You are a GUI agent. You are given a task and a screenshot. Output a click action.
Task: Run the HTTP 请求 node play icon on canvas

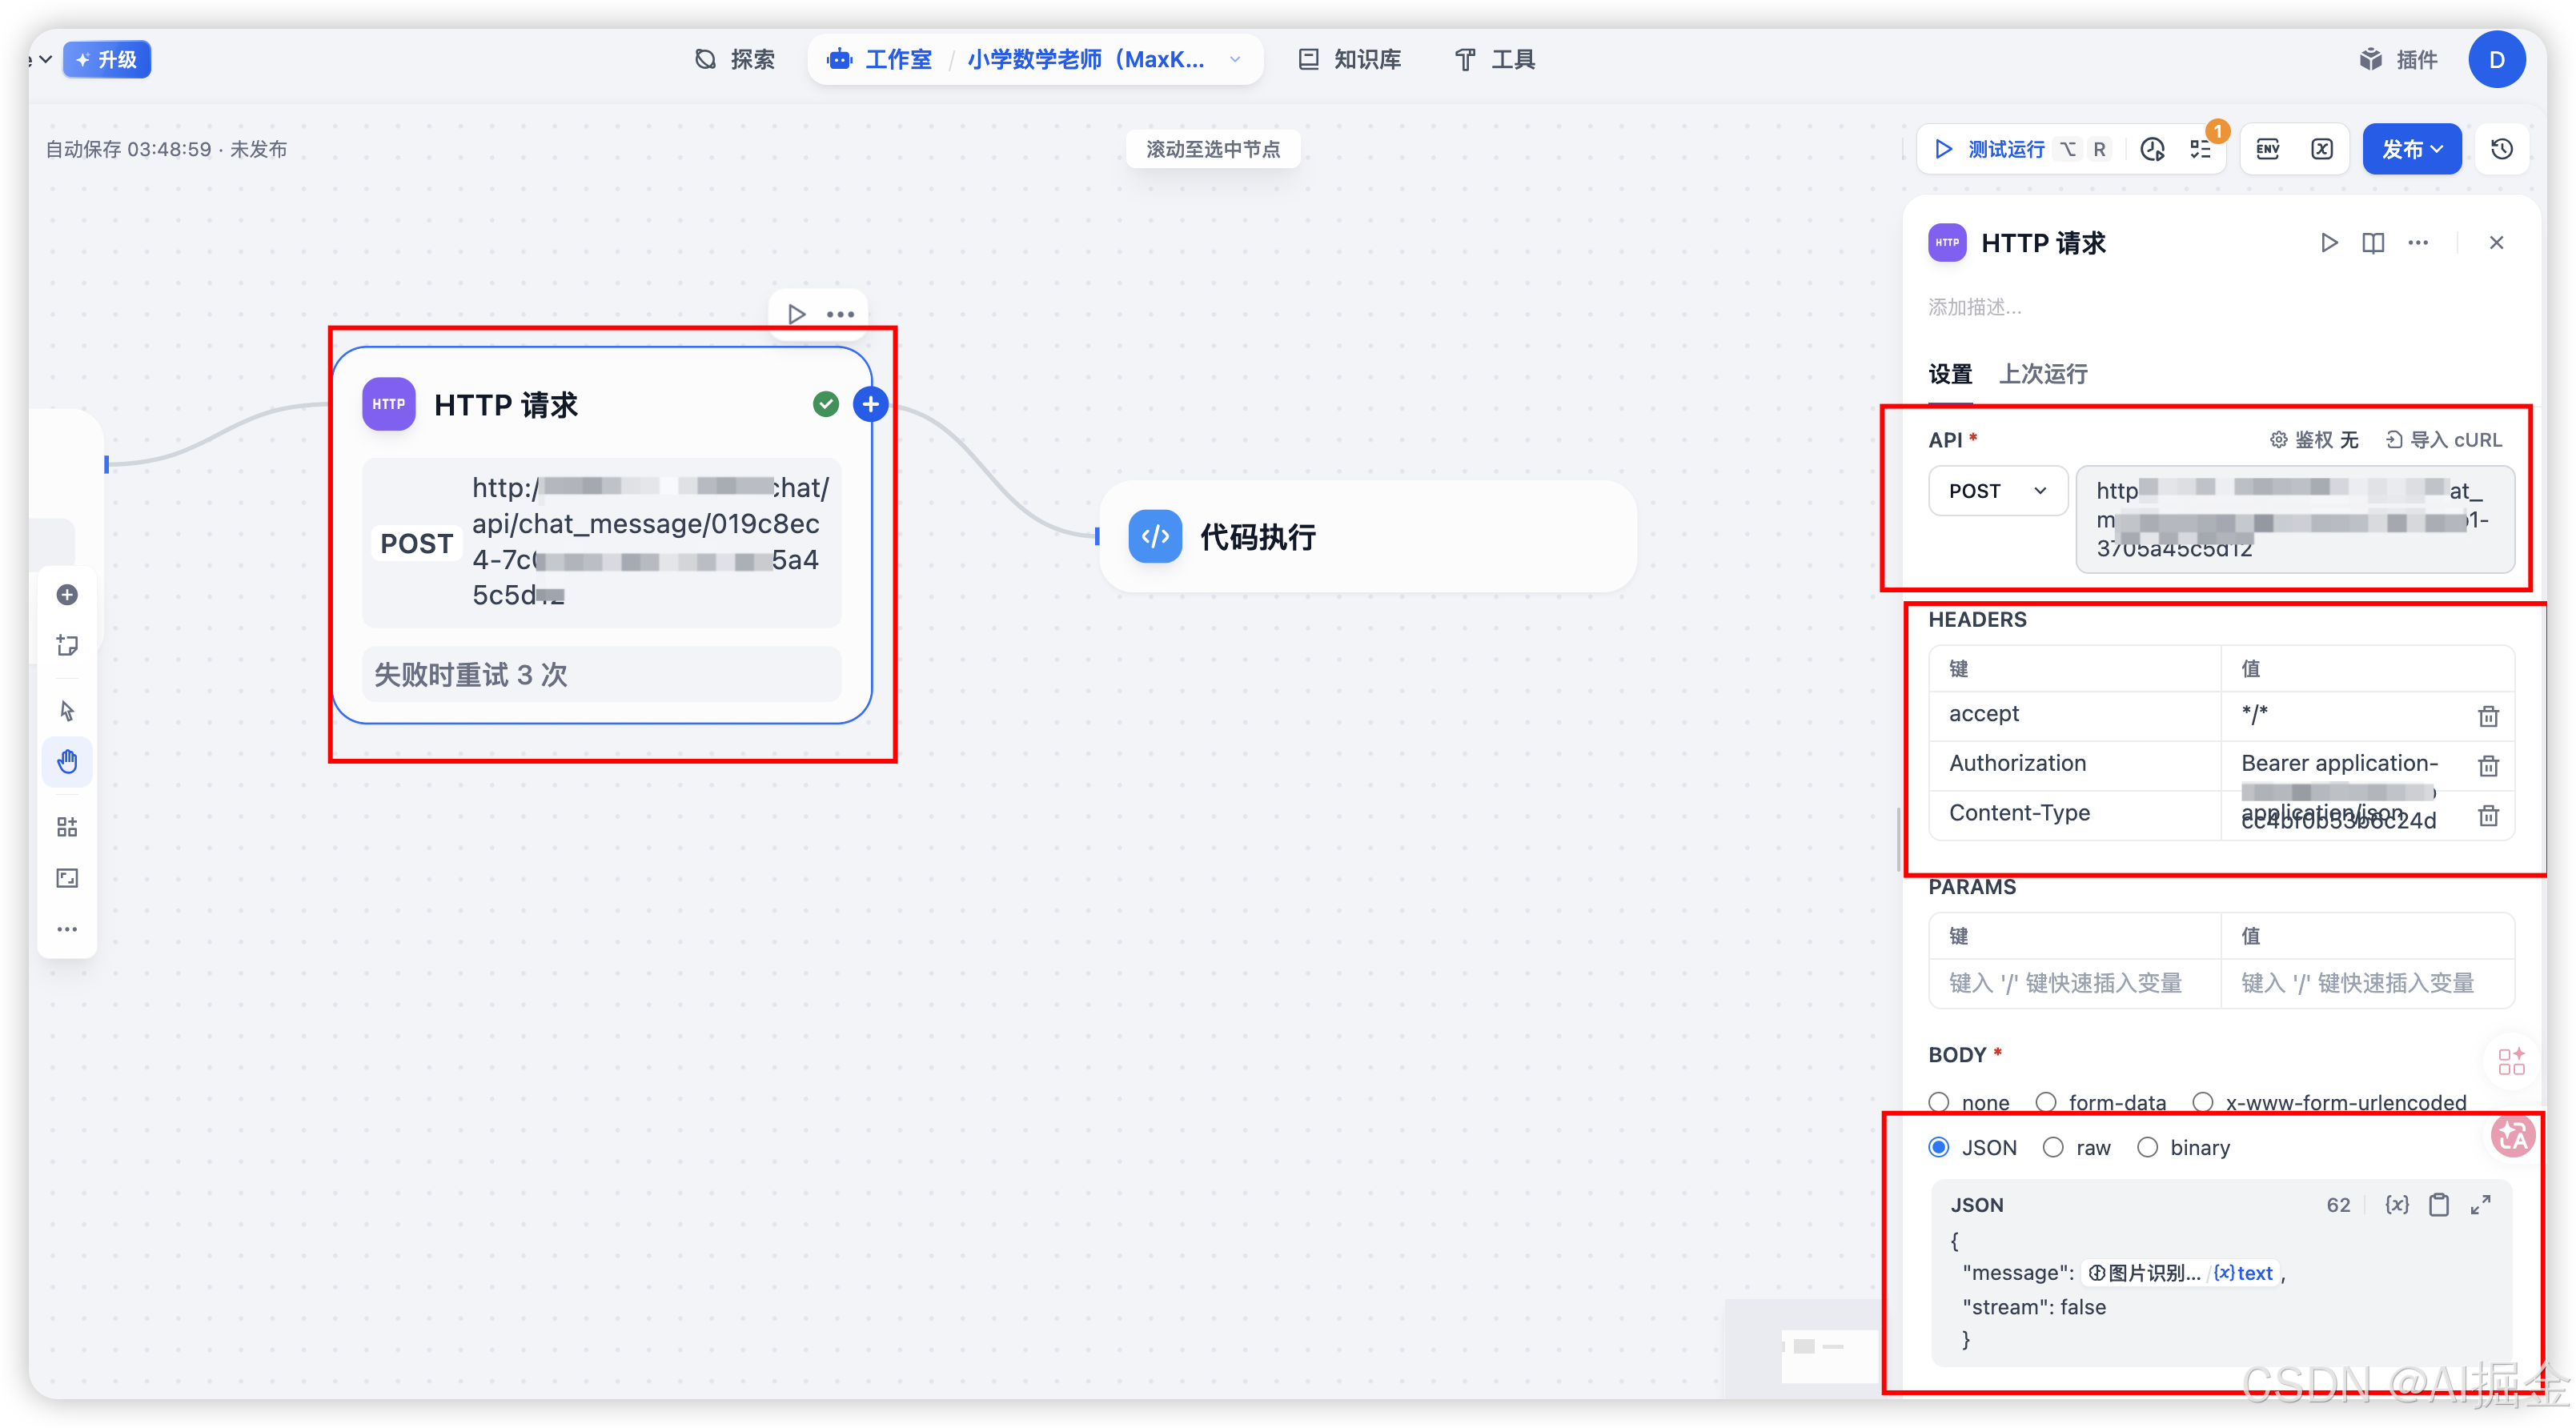pos(796,314)
